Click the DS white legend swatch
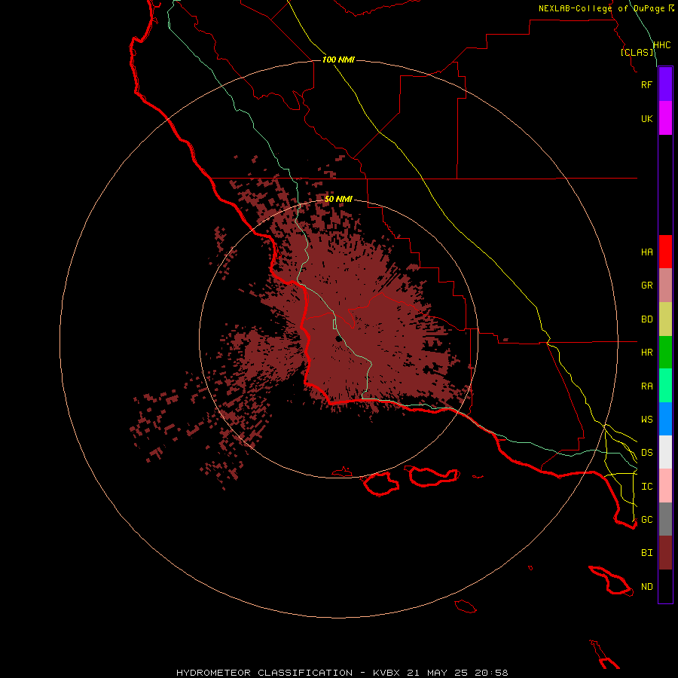Viewport: 678px width, 678px height. click(665, 452)
